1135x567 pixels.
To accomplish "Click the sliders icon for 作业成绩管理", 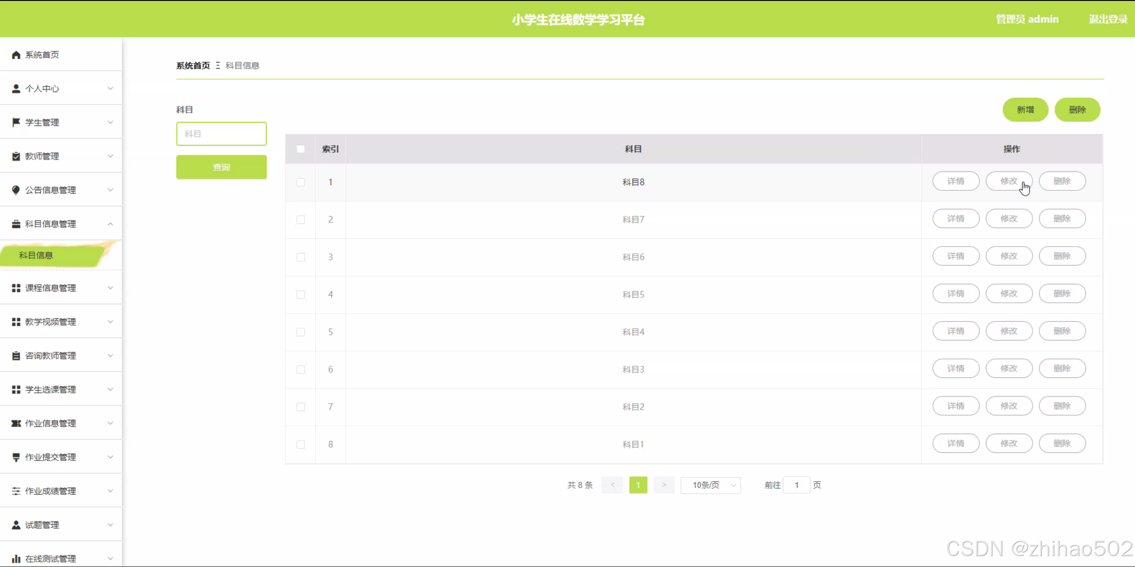I will [x=16, y=491].
